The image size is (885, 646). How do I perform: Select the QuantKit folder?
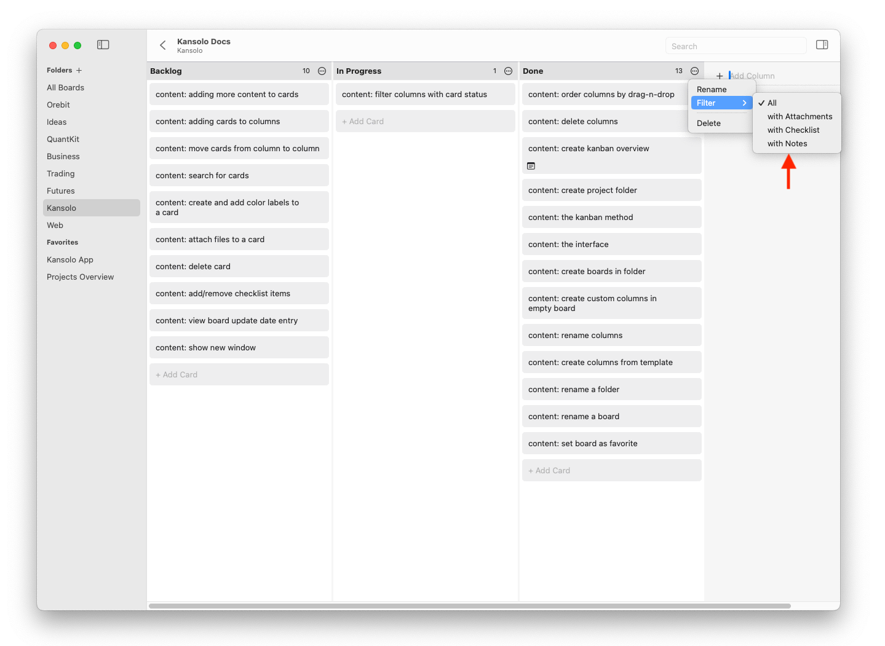pos(92,140)
